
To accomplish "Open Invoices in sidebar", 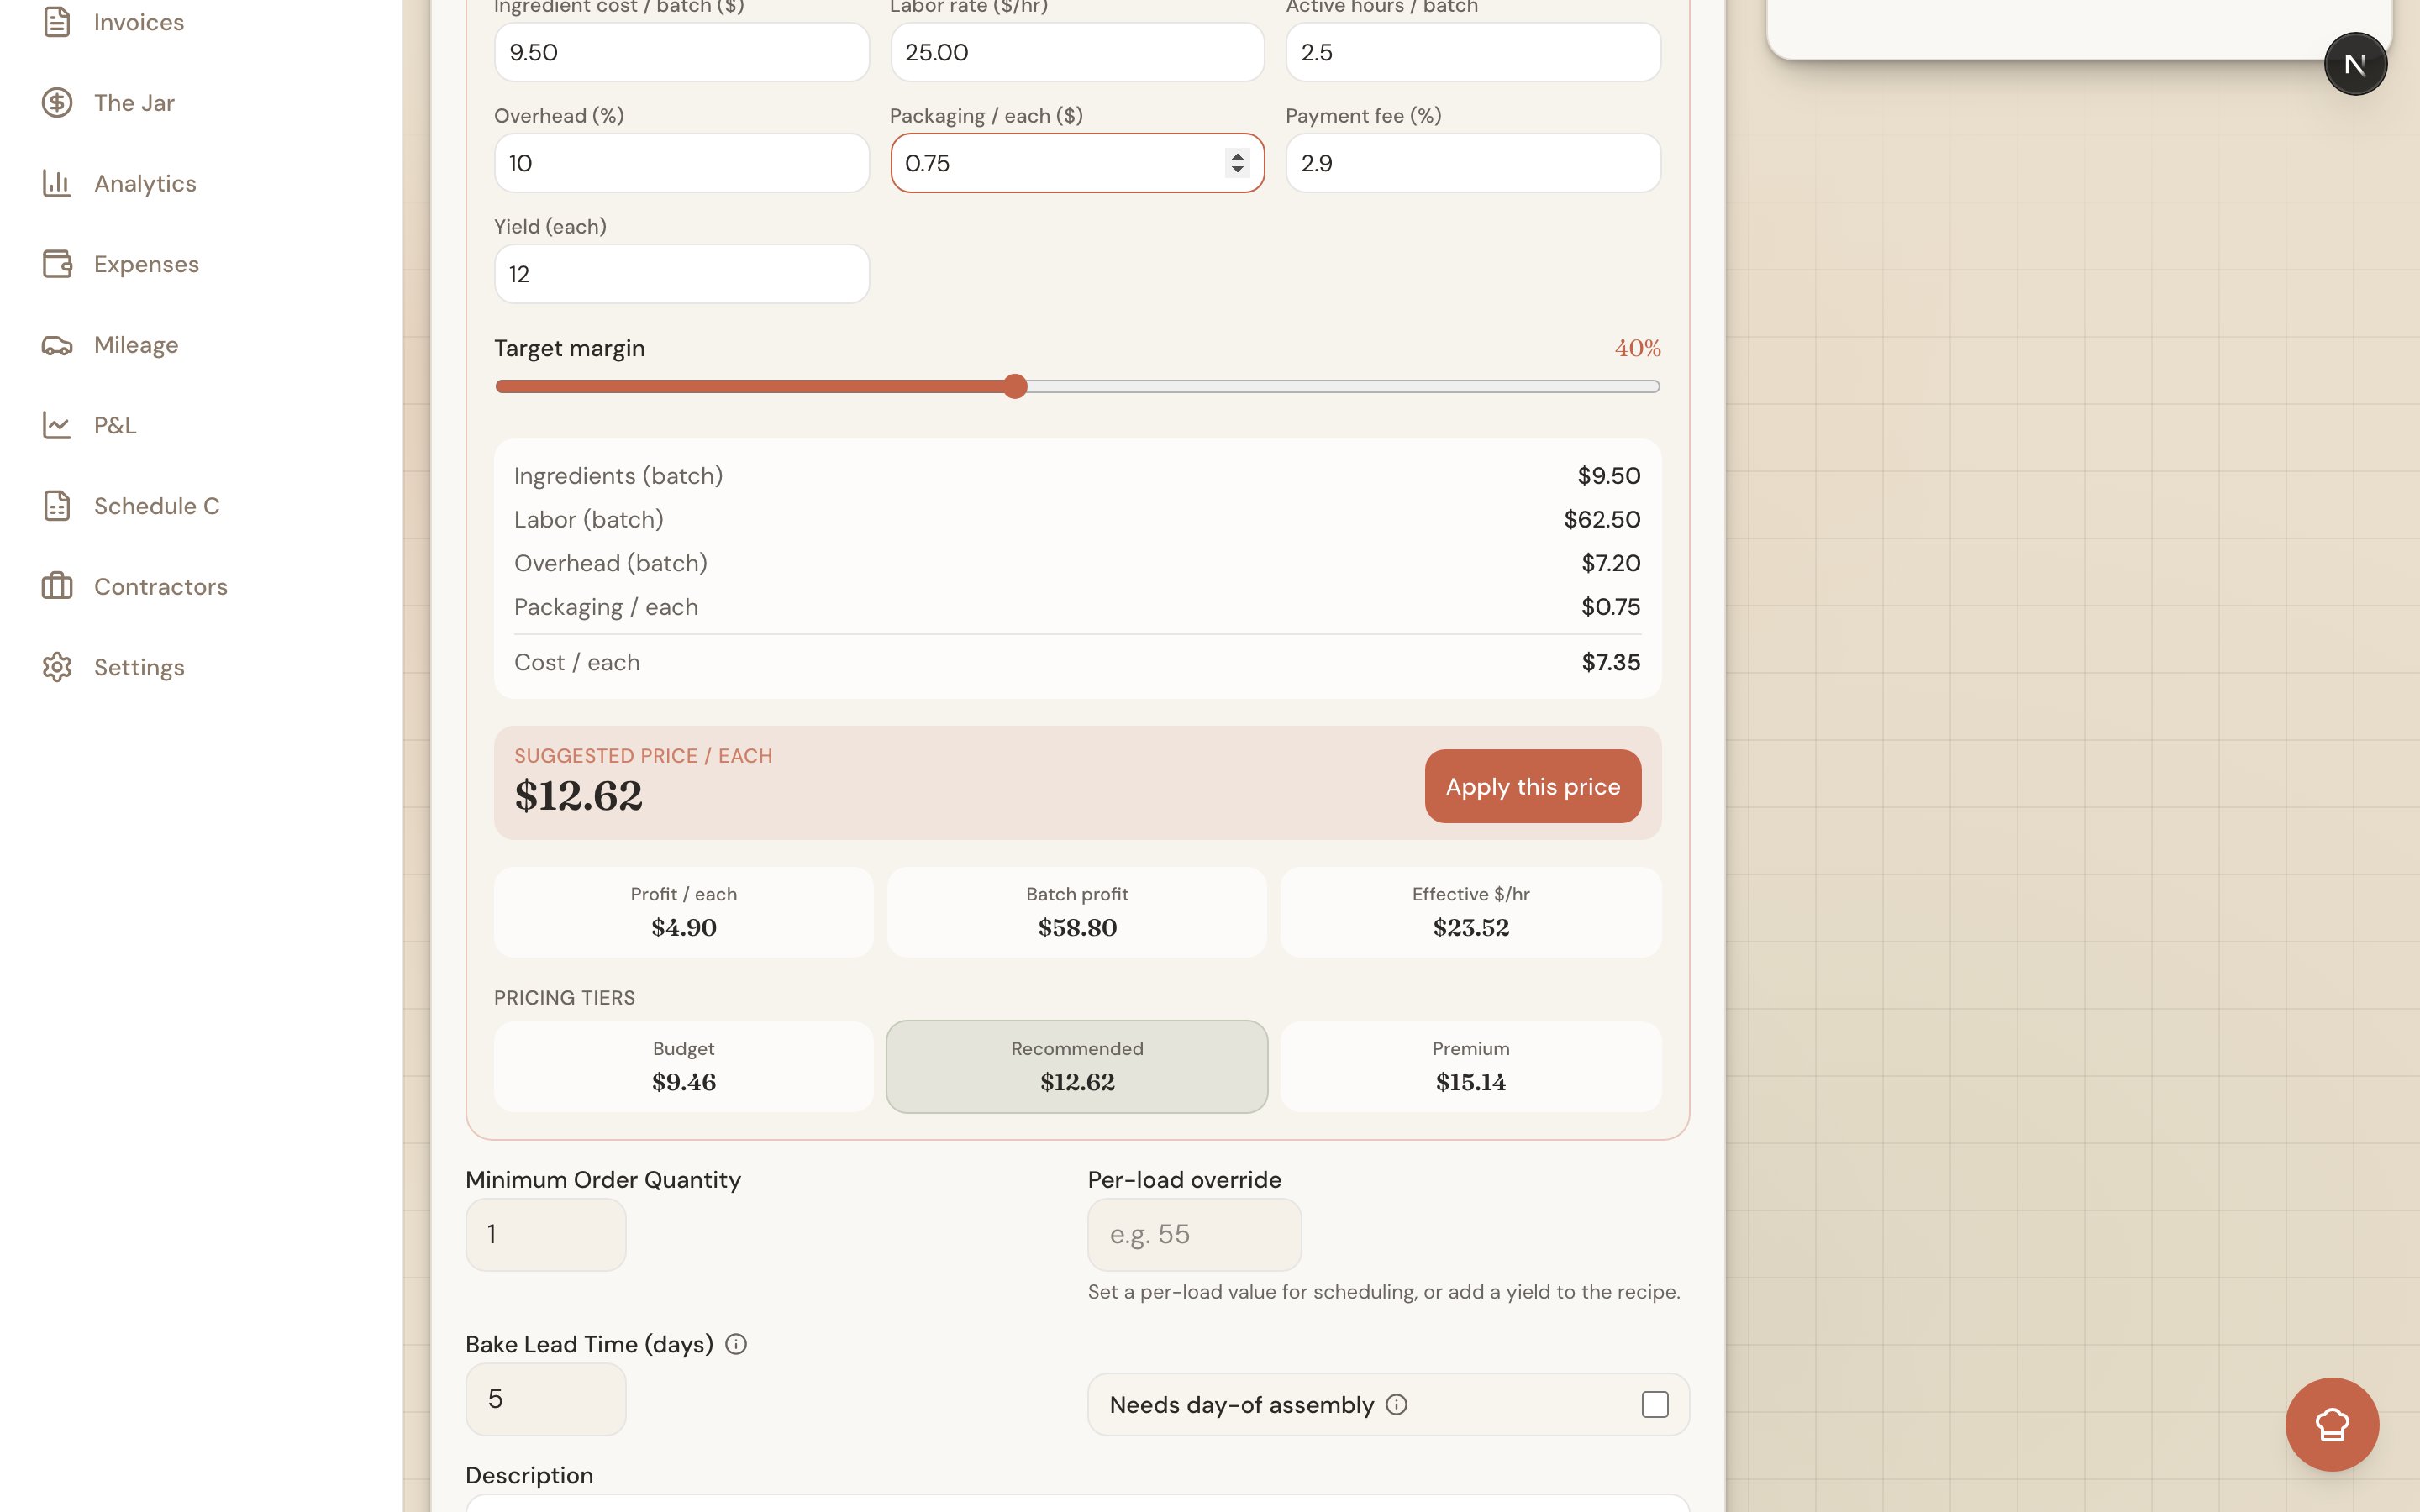I will point(139,22).
